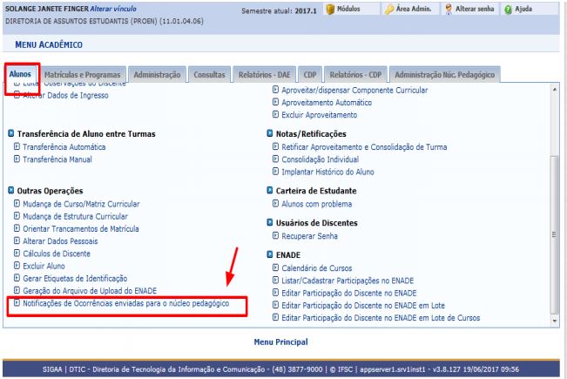Click icon beside Transferência Automática
The width and height of the screenshot is (567, 379).
click(17, 147)
